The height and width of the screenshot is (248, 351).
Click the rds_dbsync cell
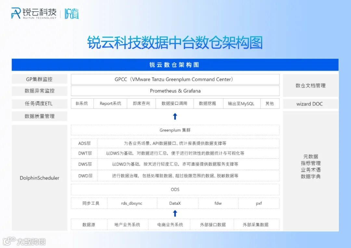(132, 203)
